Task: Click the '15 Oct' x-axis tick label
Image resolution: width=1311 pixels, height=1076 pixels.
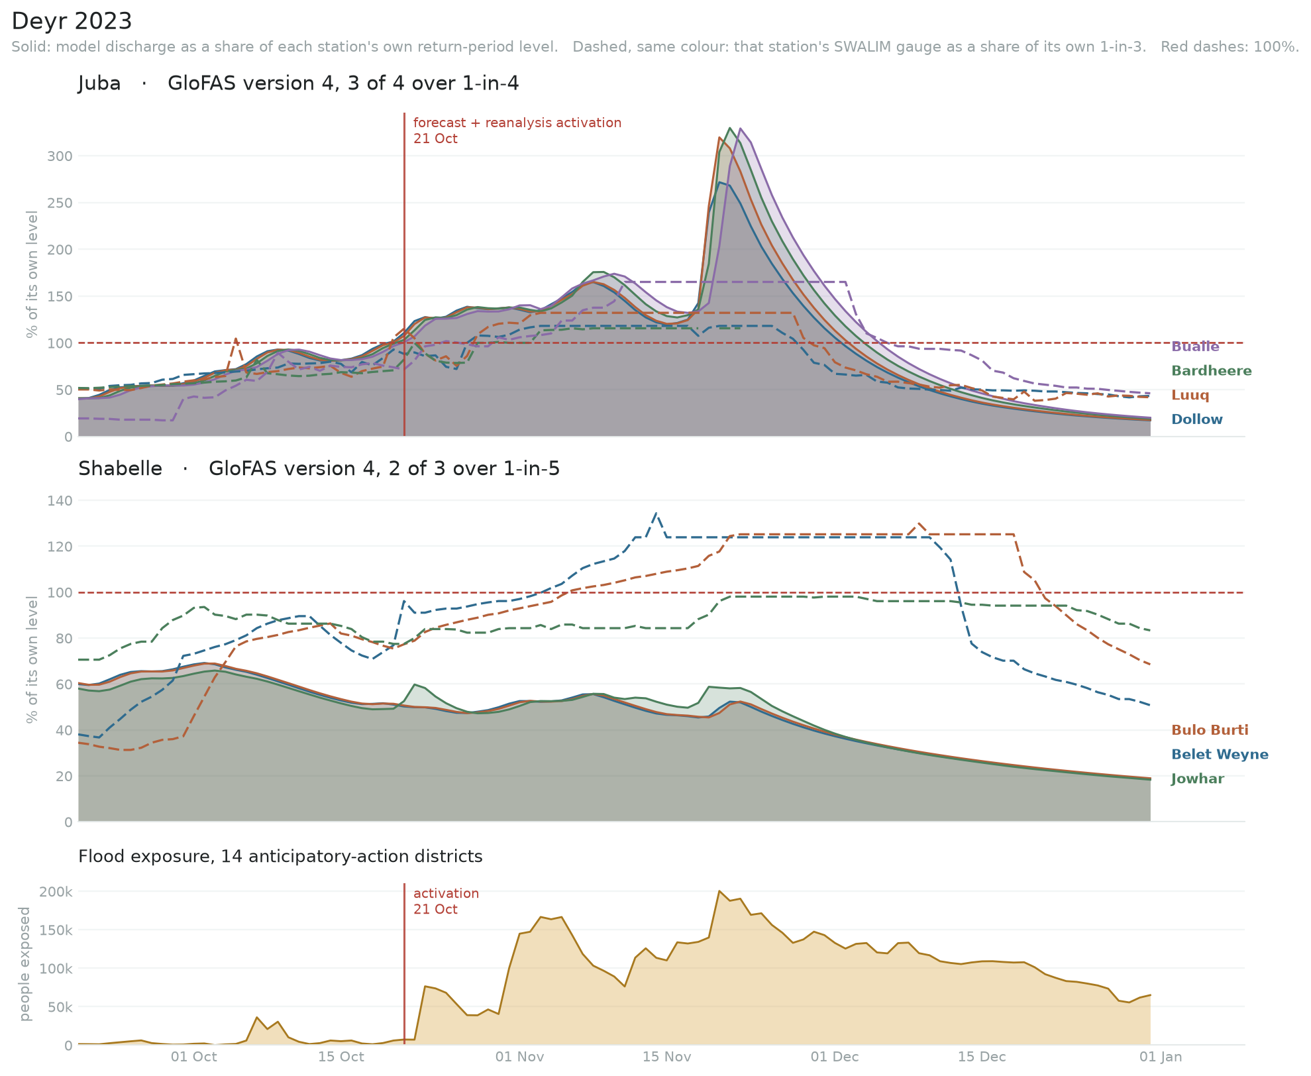Action: [341, 1057]
